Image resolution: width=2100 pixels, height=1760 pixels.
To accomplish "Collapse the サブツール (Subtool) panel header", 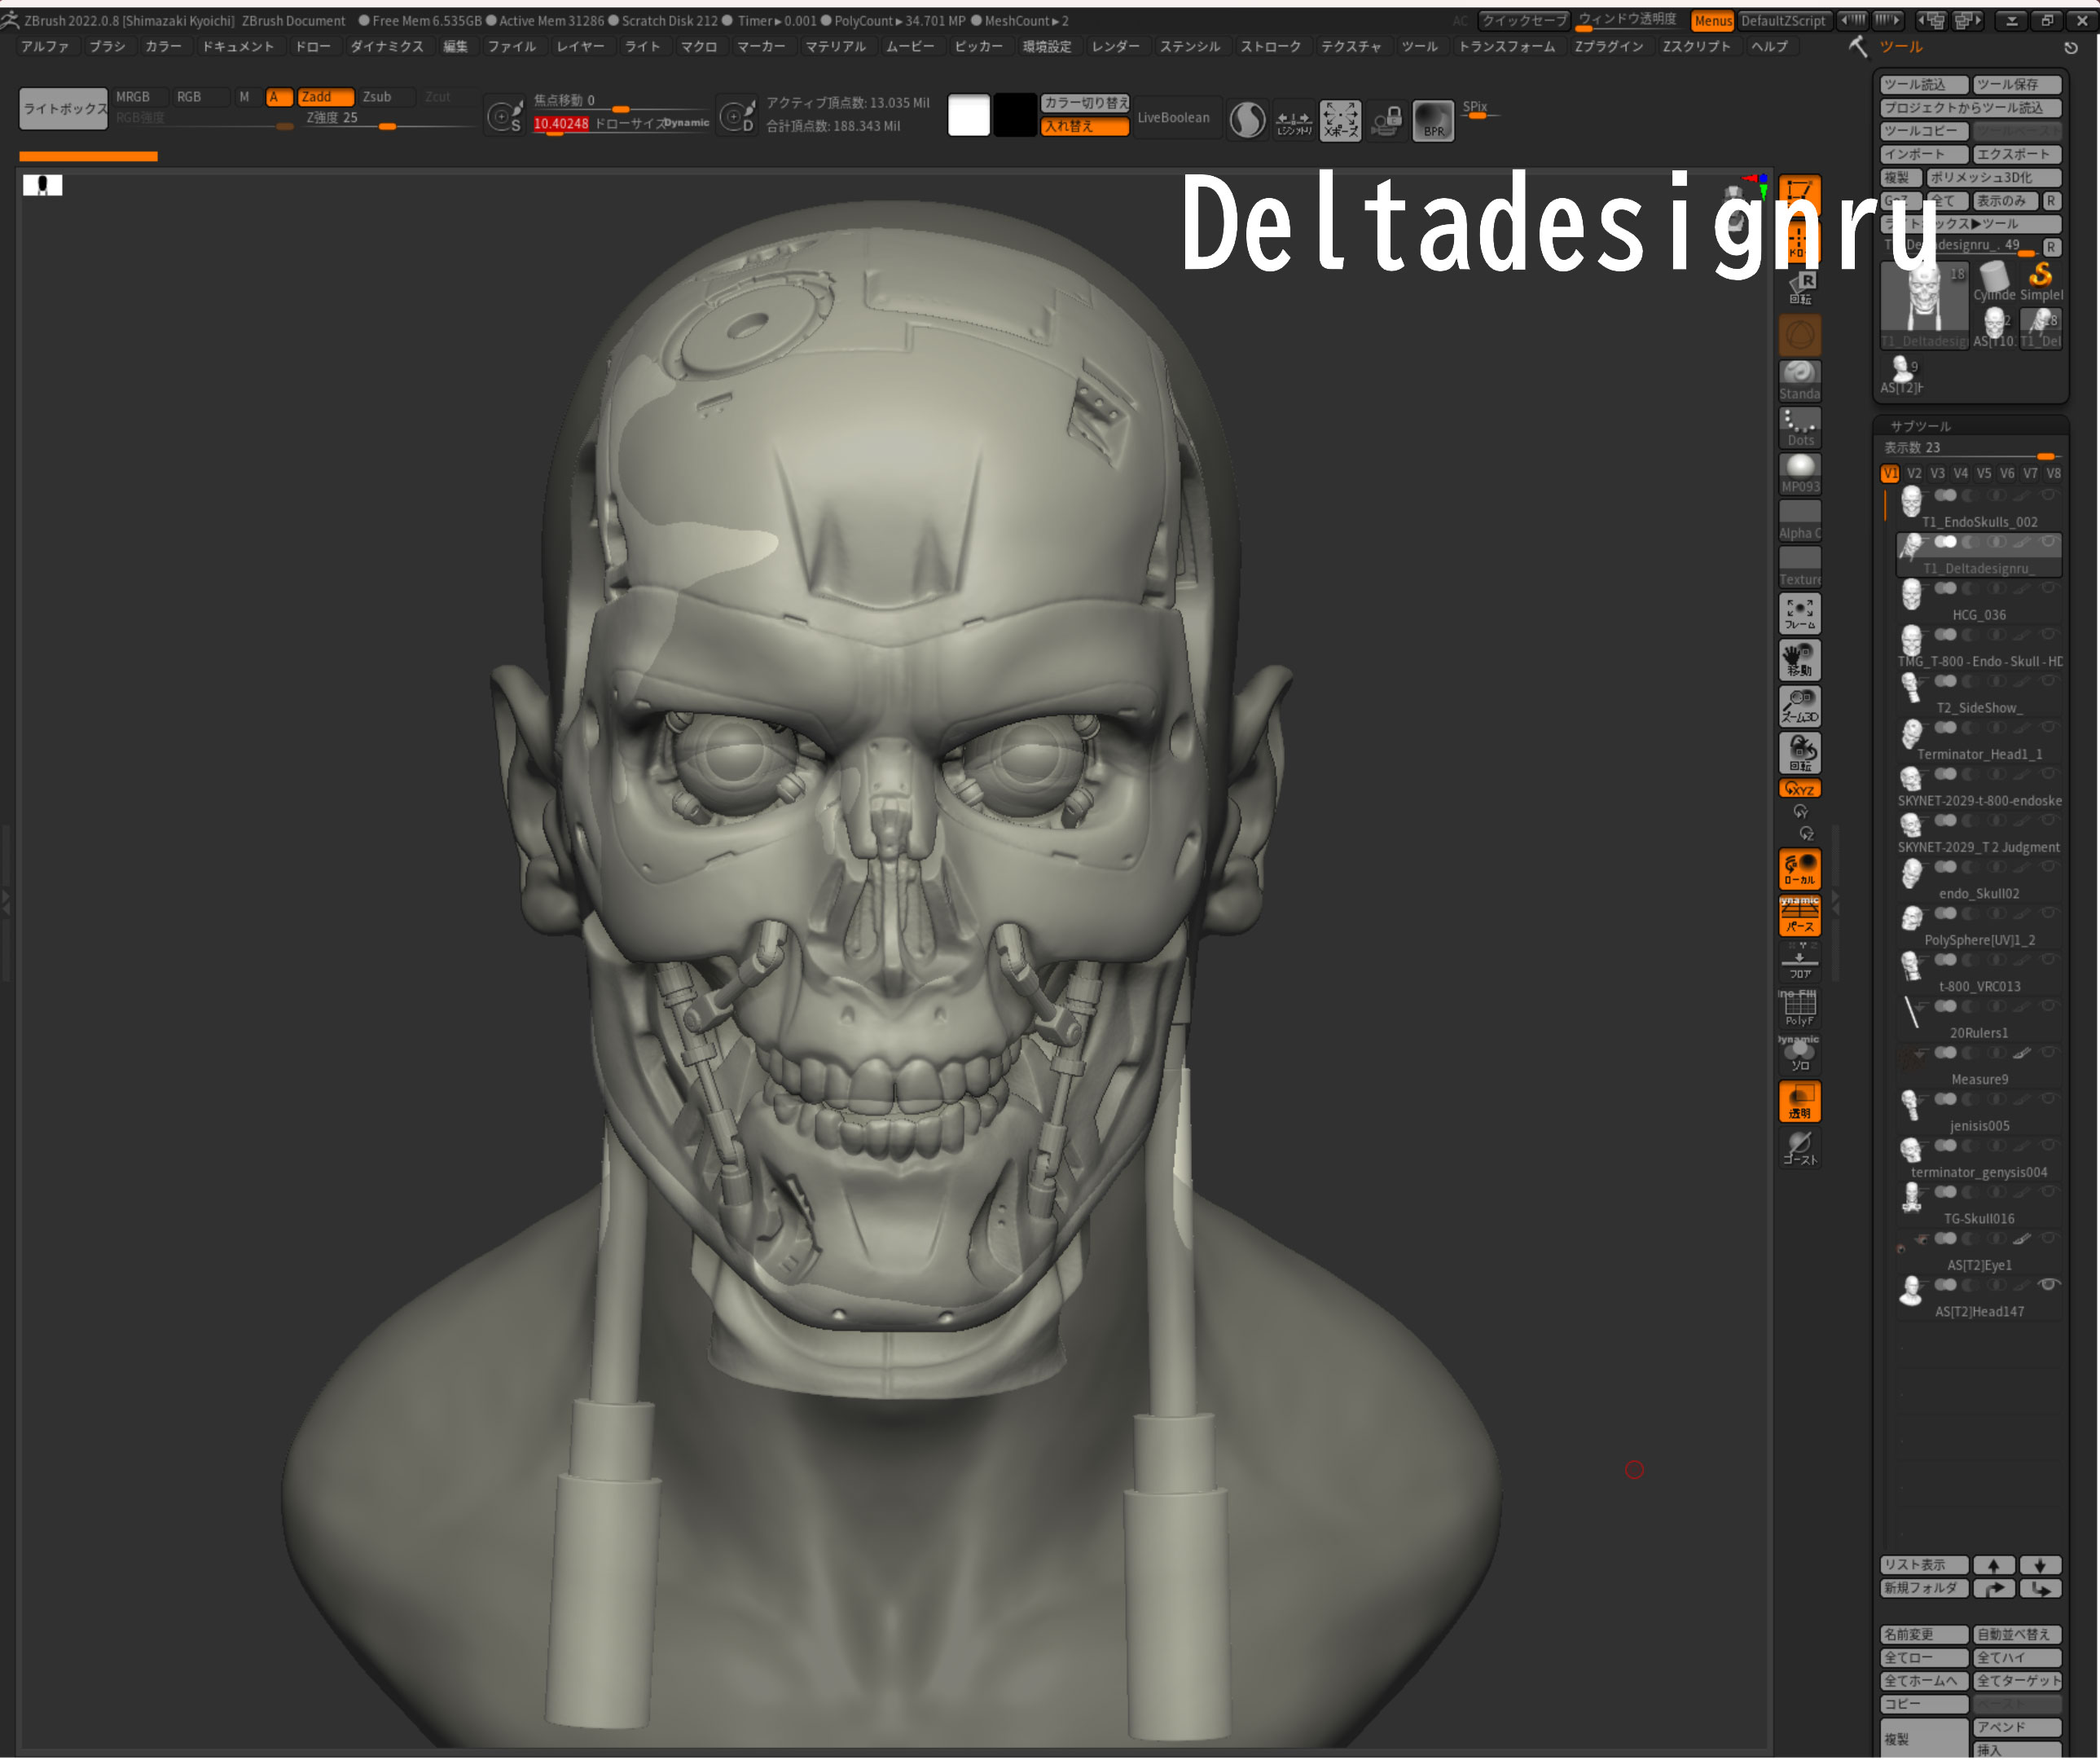I will click(1920, 426).
